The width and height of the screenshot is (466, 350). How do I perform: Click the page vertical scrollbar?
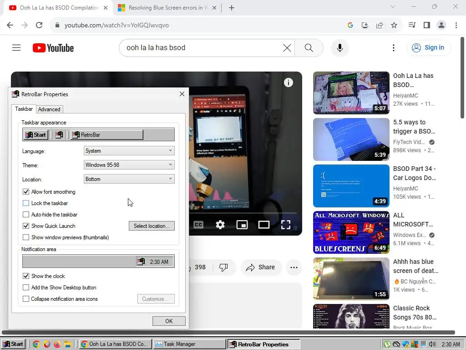462,78
